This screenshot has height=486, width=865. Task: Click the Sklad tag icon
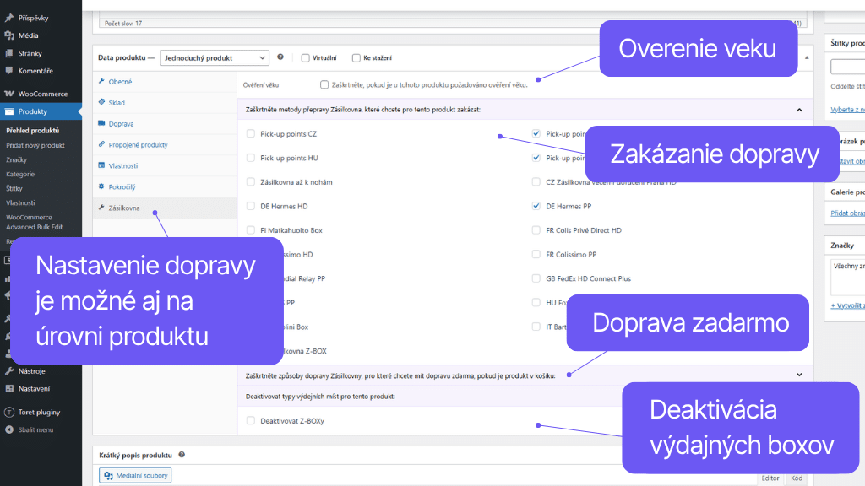101,102
